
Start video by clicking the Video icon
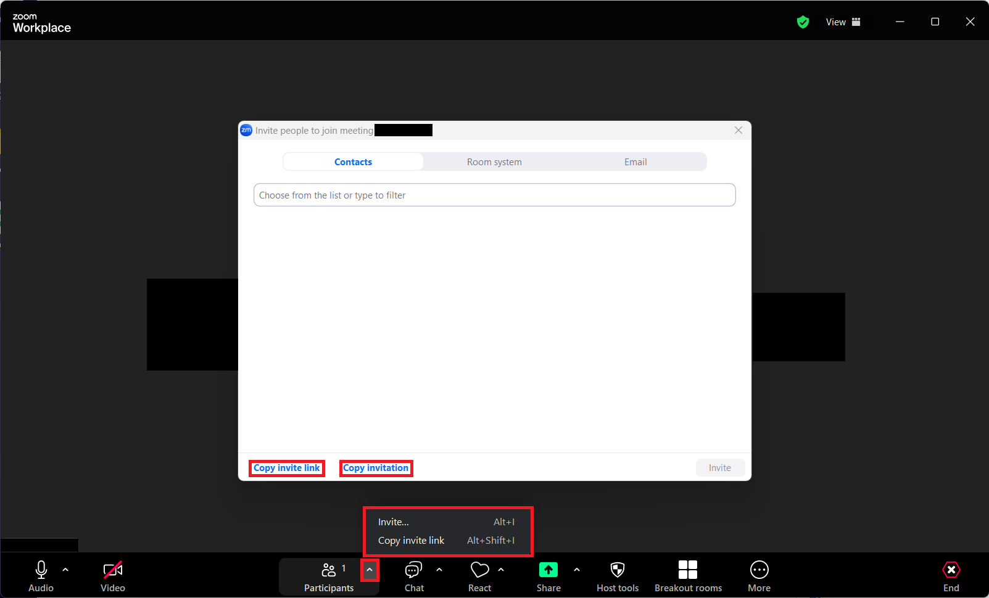(112, 570)
